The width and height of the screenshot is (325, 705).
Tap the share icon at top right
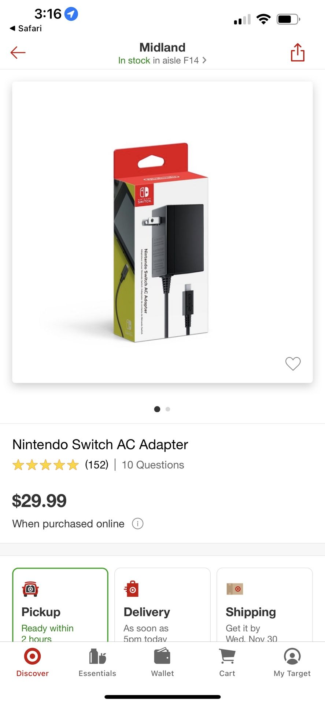coord(297,52)
